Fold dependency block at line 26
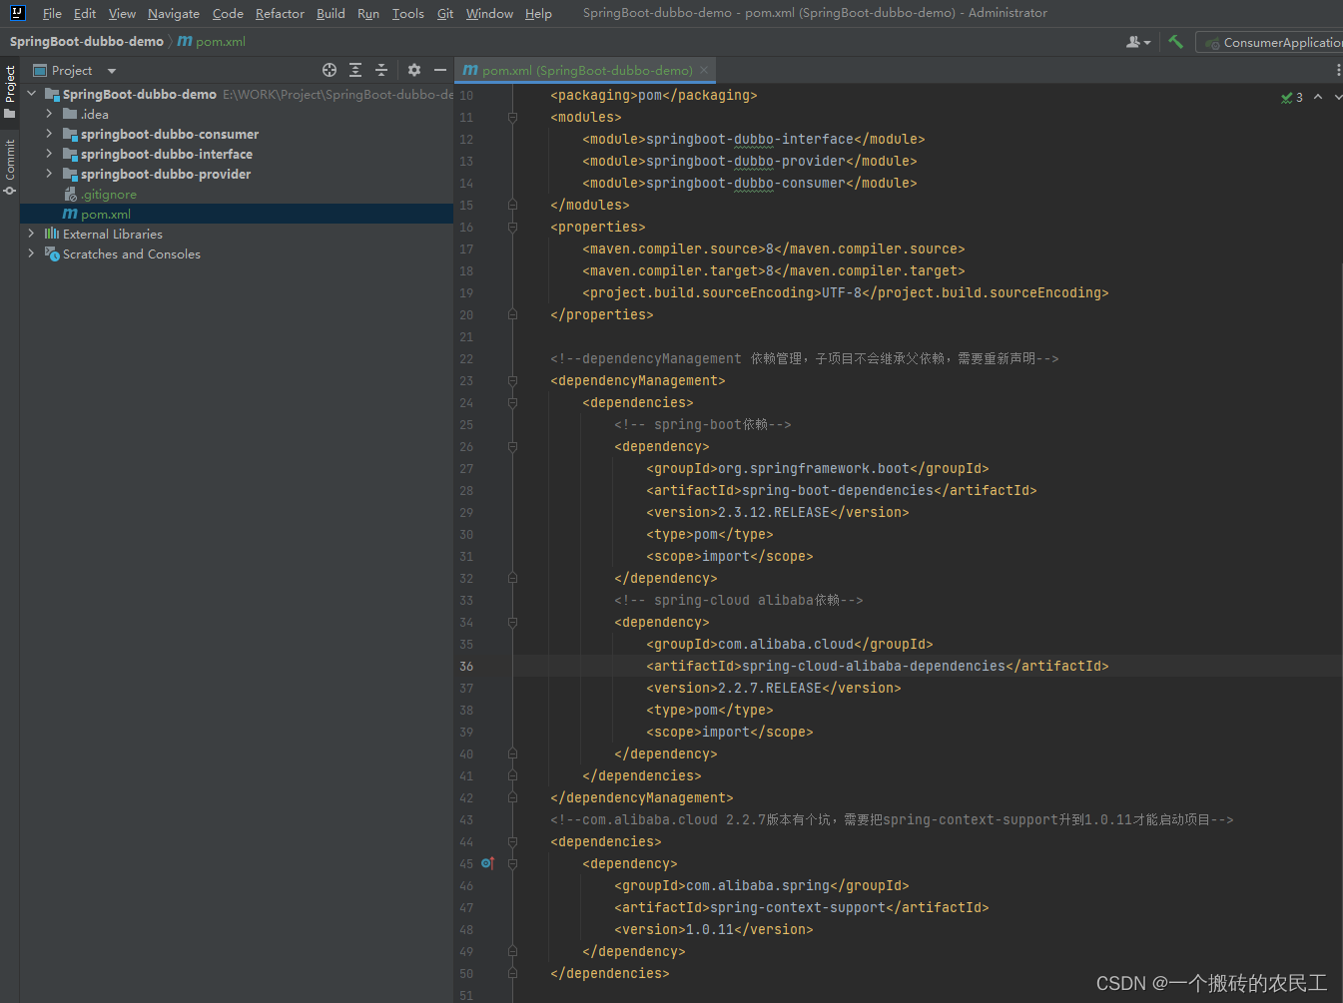The image size is (1343, 1003). [x=512, y=446]
